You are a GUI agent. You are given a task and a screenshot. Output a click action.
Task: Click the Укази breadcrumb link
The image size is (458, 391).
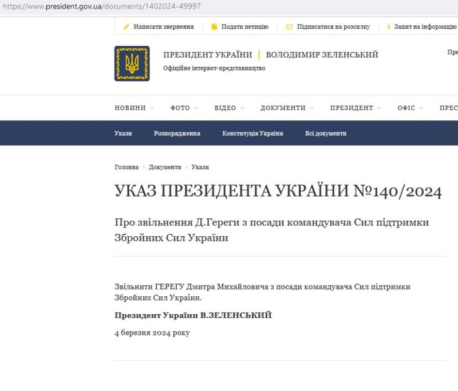[200, 167]
